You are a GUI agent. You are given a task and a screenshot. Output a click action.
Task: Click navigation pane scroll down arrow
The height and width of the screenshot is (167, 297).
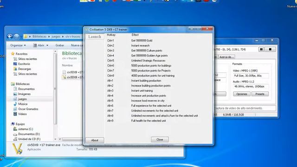point(55,139)
